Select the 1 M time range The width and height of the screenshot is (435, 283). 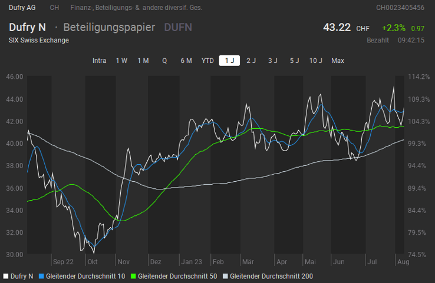(143, 61)
